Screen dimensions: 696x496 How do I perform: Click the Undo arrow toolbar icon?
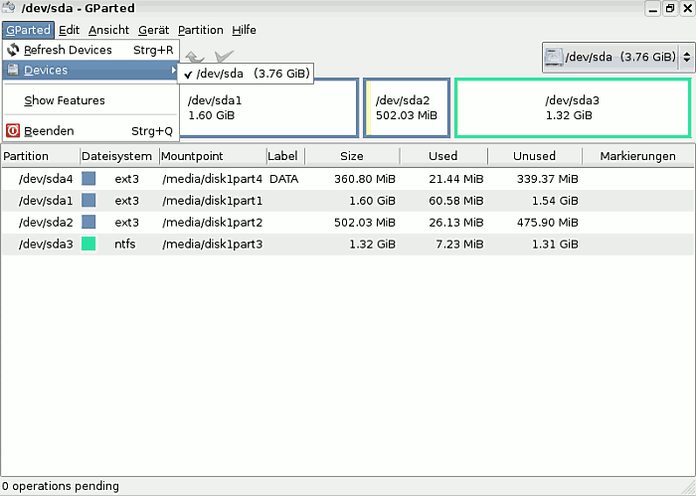click(195, 57)
